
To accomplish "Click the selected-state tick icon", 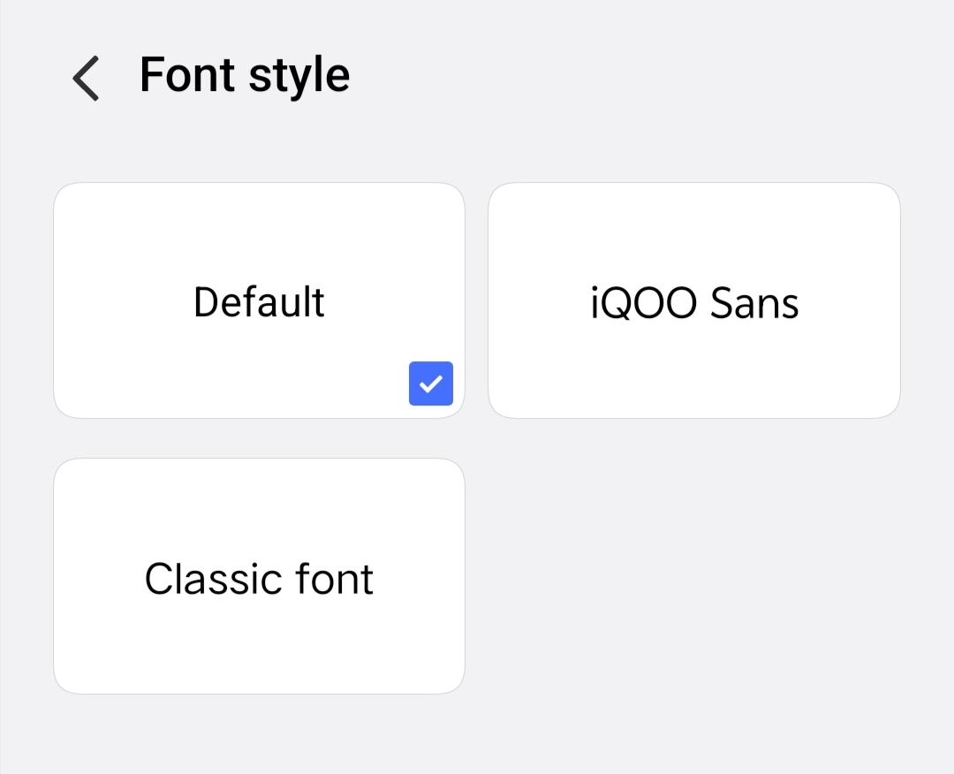I will point(430,383).
